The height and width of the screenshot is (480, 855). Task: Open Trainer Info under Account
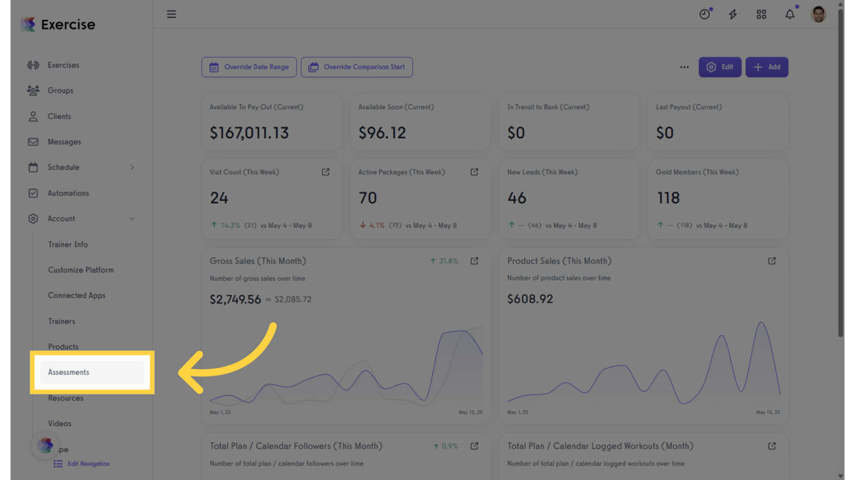68,244
